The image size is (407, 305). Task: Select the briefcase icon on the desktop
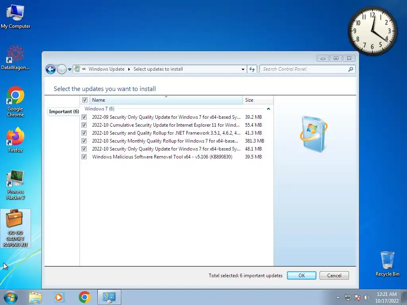(x=16, y=228)
